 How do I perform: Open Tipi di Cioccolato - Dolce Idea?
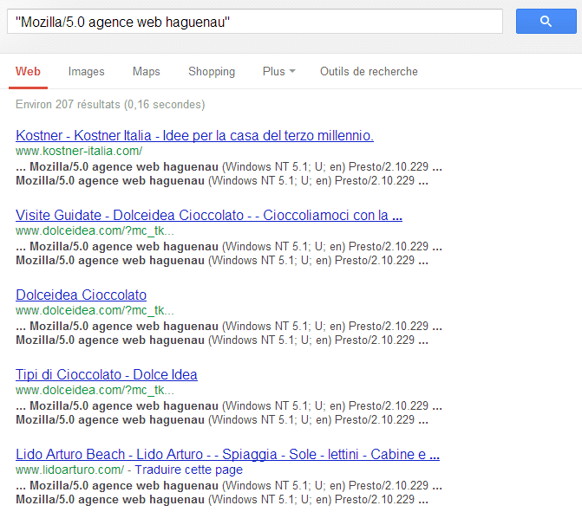coord(106,375)
